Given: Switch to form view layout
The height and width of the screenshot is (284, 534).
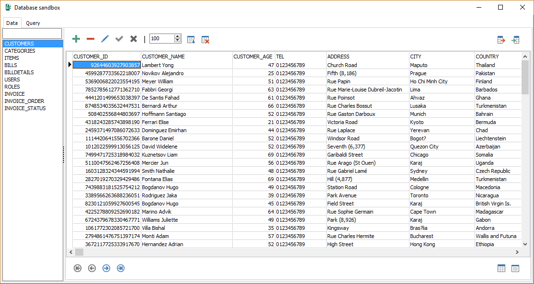Looking at the screenshot, I should tap(516, 268).
